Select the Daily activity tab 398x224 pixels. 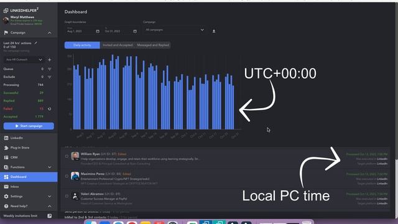[82, 45]
